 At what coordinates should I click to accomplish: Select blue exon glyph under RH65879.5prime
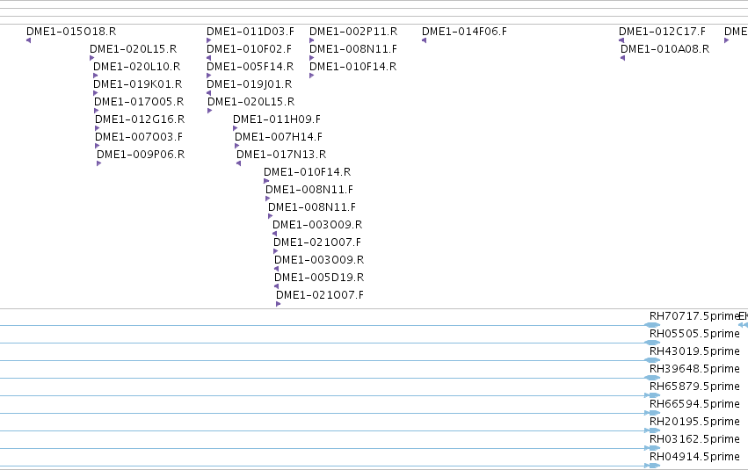pos(652,395)
